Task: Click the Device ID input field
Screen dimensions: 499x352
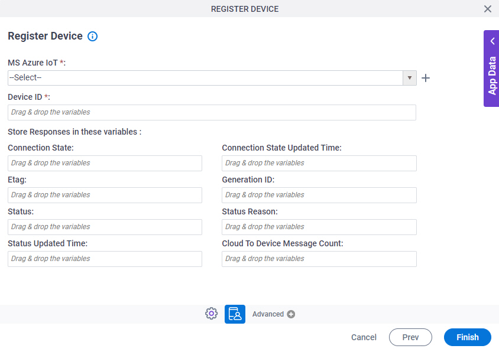Action: click(x=211, y=112)
